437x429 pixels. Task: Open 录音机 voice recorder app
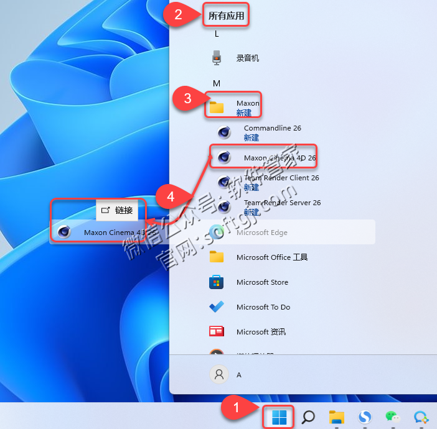[x=247, y=58]
